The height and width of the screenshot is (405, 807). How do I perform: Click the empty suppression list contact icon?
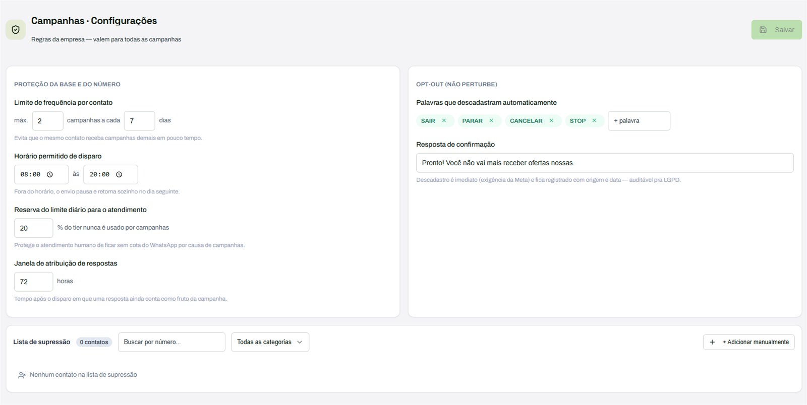[x=22, y=375]
